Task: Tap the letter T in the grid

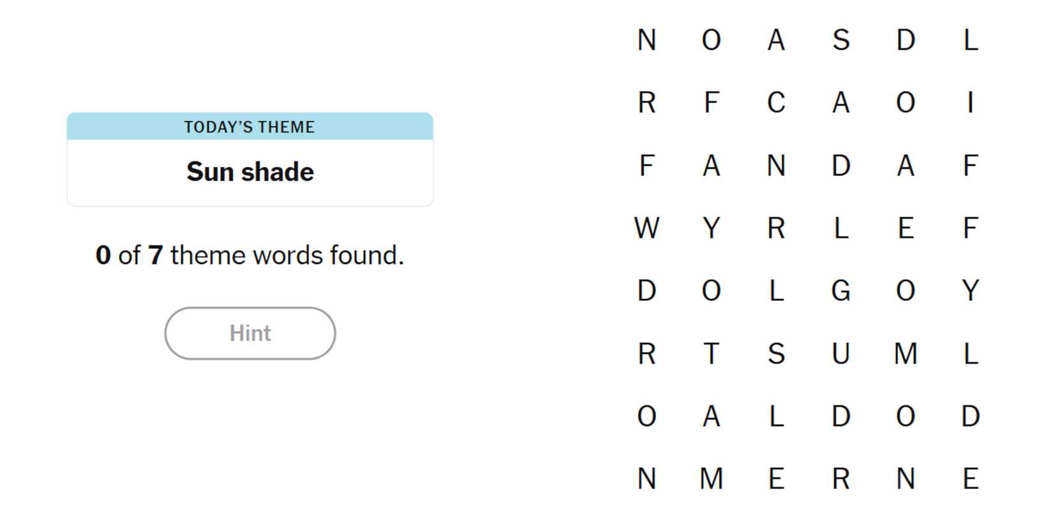Action: coord(712,354)
